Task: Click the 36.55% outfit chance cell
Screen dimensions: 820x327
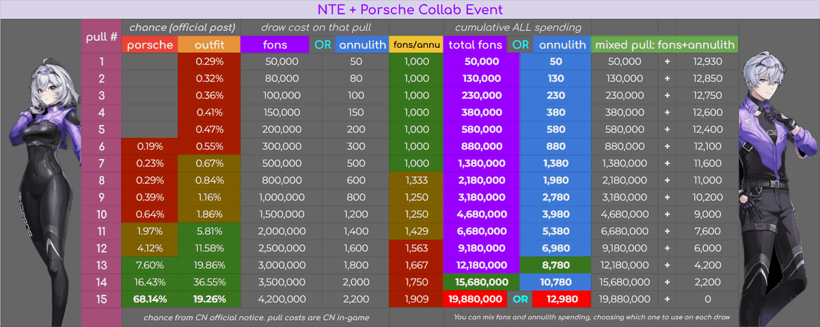Action: [x=208, y=281]
